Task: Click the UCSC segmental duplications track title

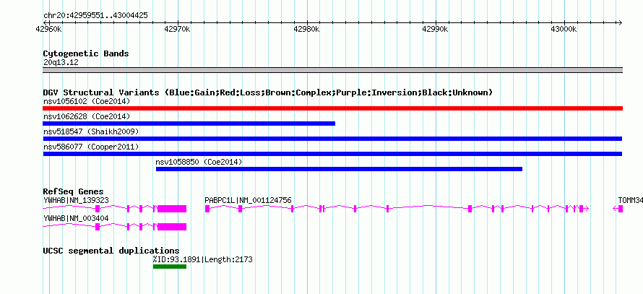Action: 111,251
